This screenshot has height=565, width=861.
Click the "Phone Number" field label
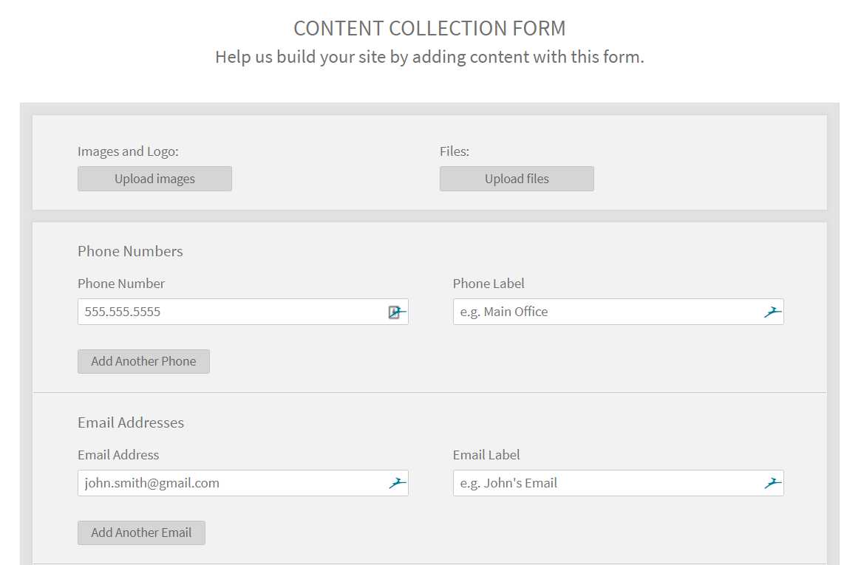[121, 284]
